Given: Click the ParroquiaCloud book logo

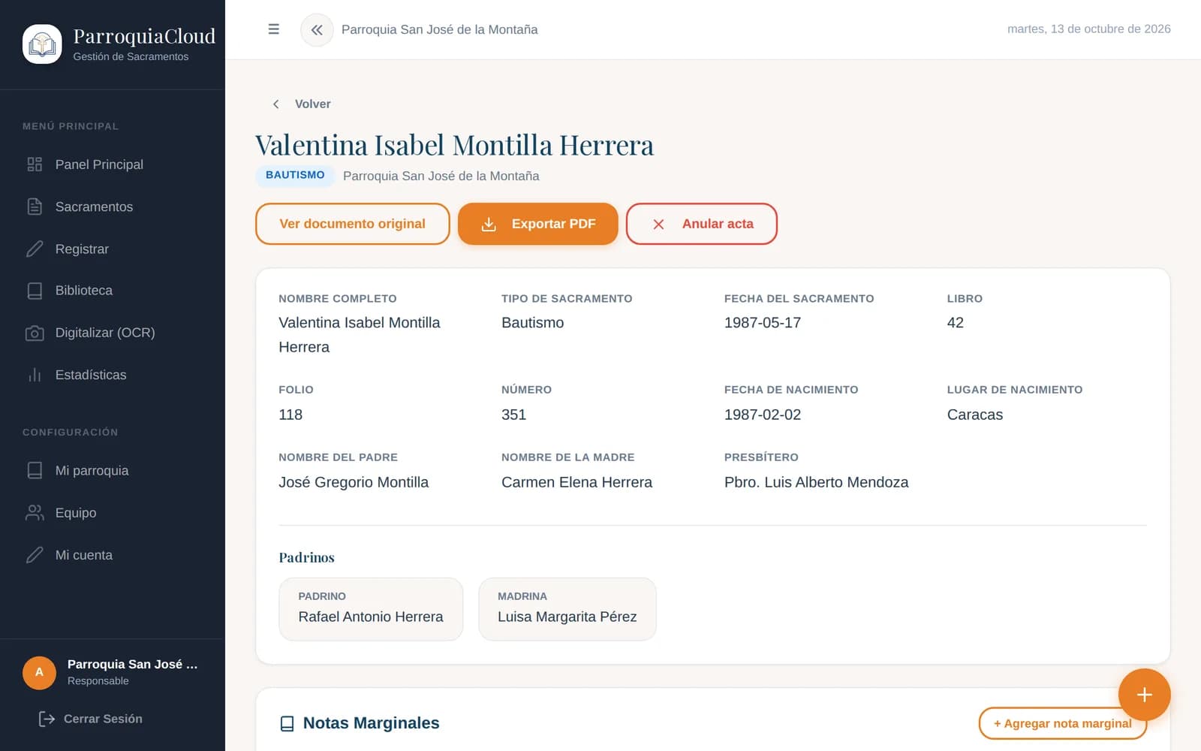Looking at the screenshot, I should pyautogui.click(x=42, y=44).
